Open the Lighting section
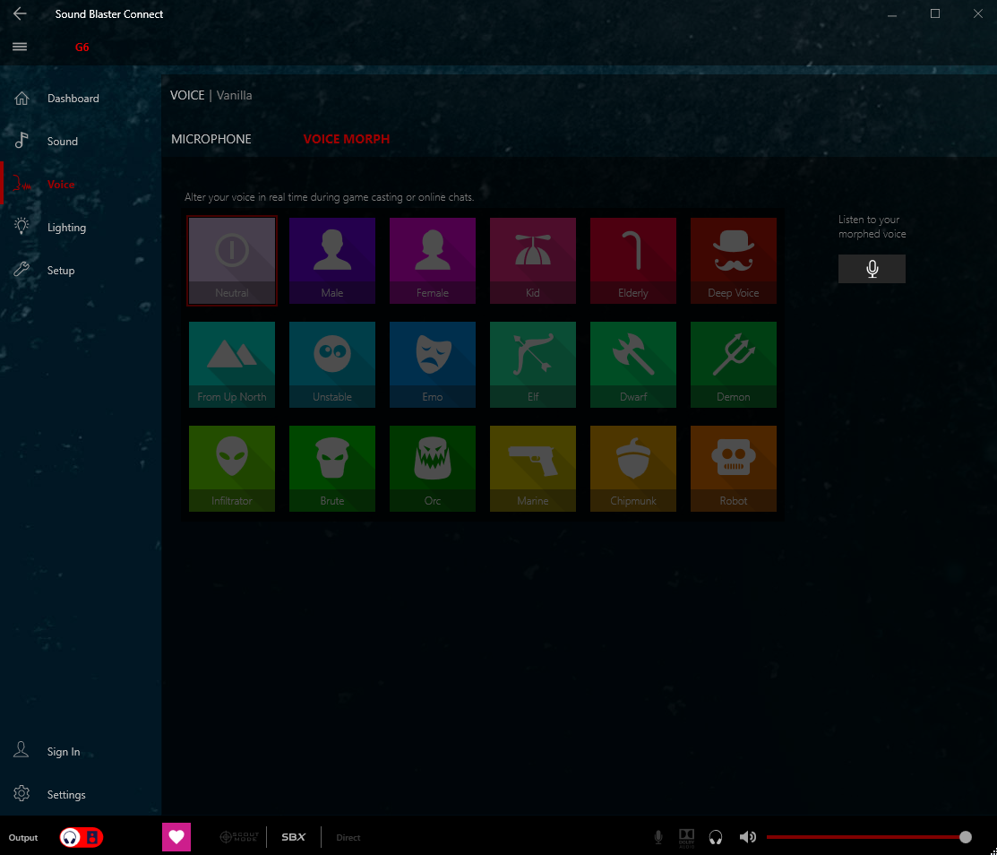The width and height of the screenshot is (997, 855). pos(81,227)
